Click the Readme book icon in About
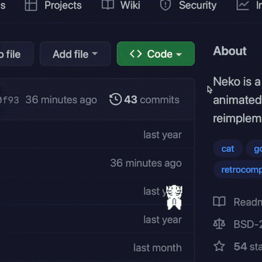The image size is (262, 262). click(219, 201)
